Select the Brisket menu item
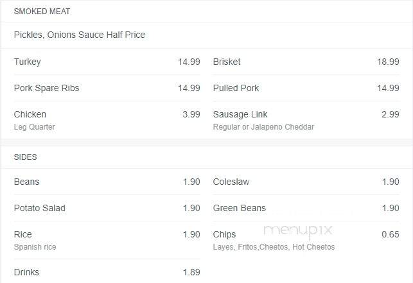The width and height of the screenshot is (413, 283). point(306,62)
